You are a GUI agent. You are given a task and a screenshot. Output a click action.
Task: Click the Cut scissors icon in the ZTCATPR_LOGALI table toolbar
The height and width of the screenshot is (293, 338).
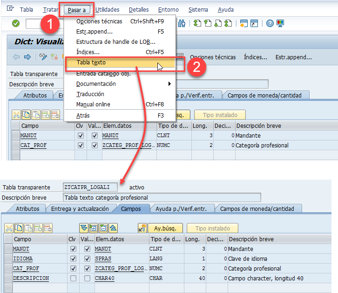tap(9, 228)
